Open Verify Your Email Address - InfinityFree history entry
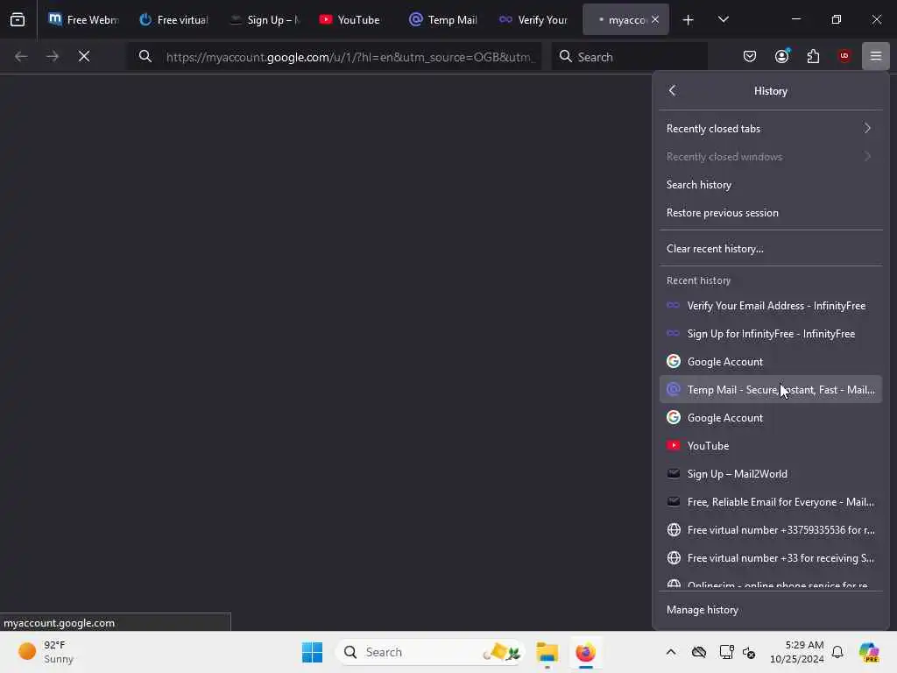This screenshot has height=673, width=897. [771, 306]
